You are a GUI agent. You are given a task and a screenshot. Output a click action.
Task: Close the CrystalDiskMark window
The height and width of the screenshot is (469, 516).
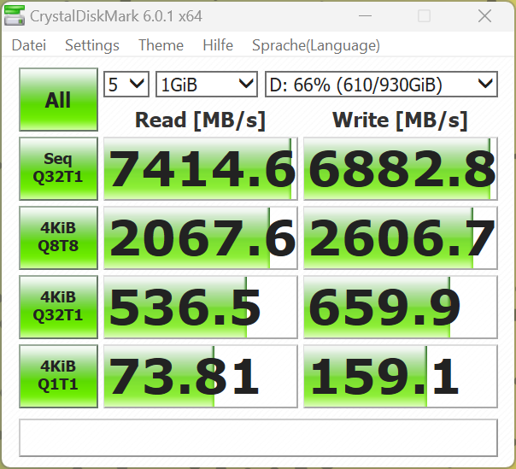[x=484, y=15]
